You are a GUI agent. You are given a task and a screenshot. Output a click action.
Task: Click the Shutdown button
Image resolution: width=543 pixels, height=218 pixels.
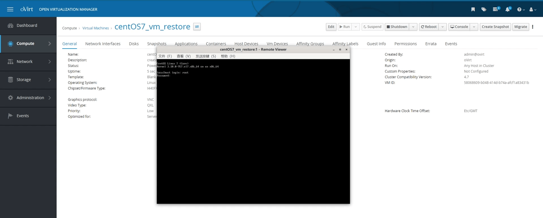click(397, 27)
